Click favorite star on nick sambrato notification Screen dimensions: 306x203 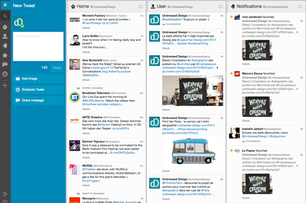click(231, 17)
